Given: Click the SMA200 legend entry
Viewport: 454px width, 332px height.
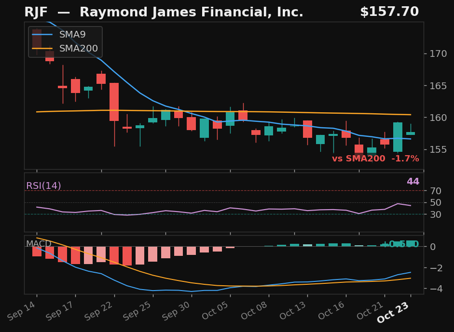Looking at the screenshot, I should 65,48.
